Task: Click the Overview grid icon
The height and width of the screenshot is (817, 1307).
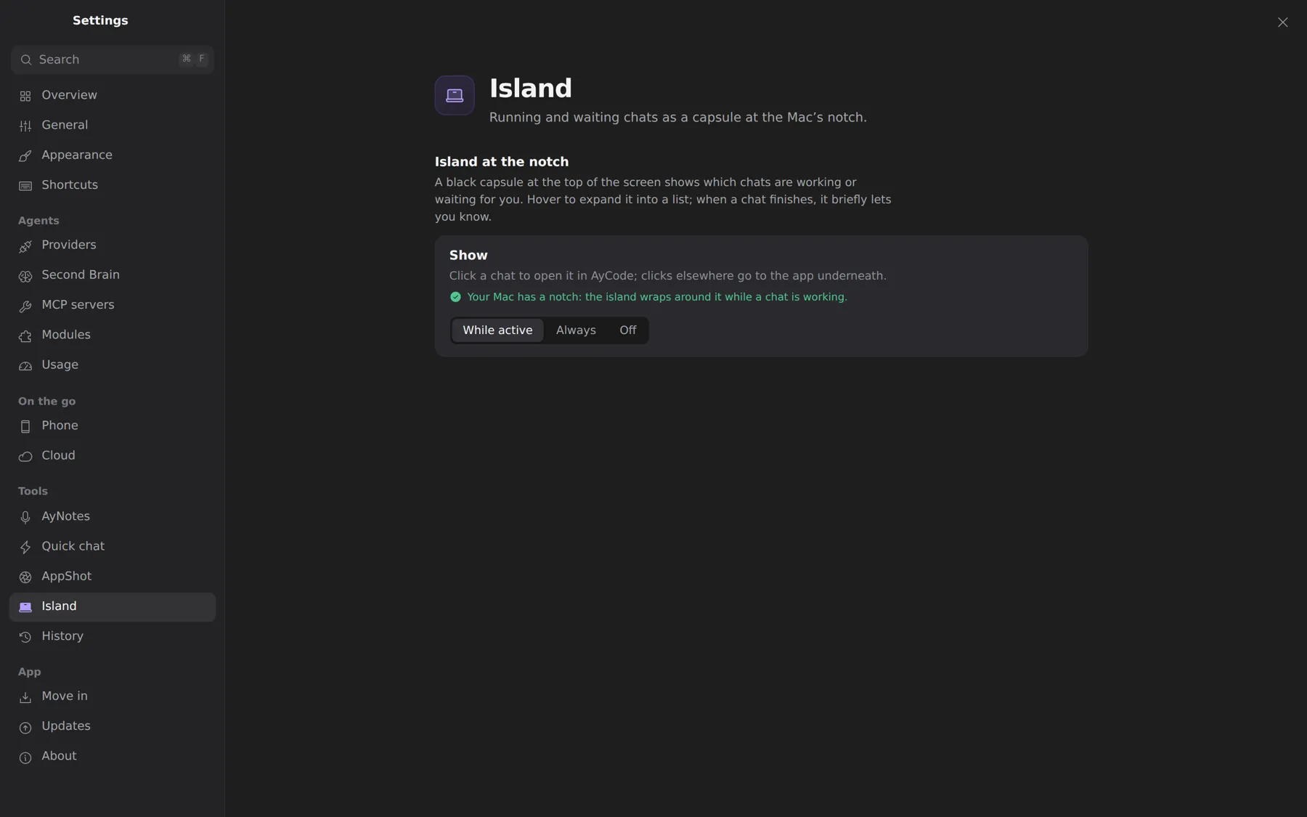Action: pos(25,96)
